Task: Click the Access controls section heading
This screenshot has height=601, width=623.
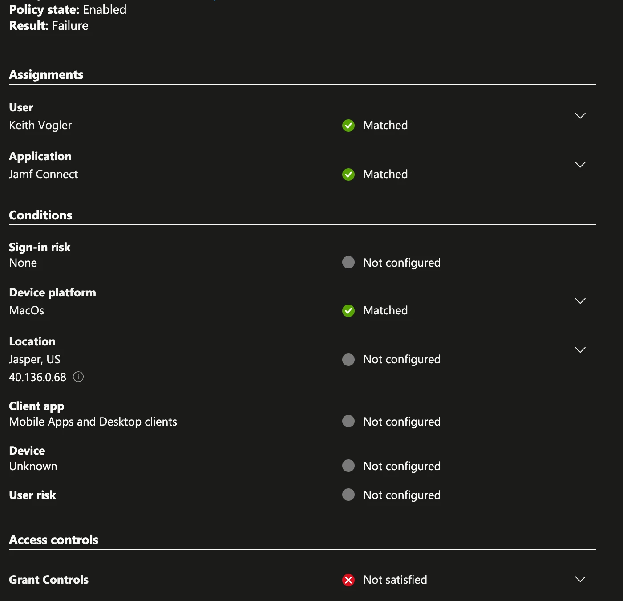Action: point(54,540)
